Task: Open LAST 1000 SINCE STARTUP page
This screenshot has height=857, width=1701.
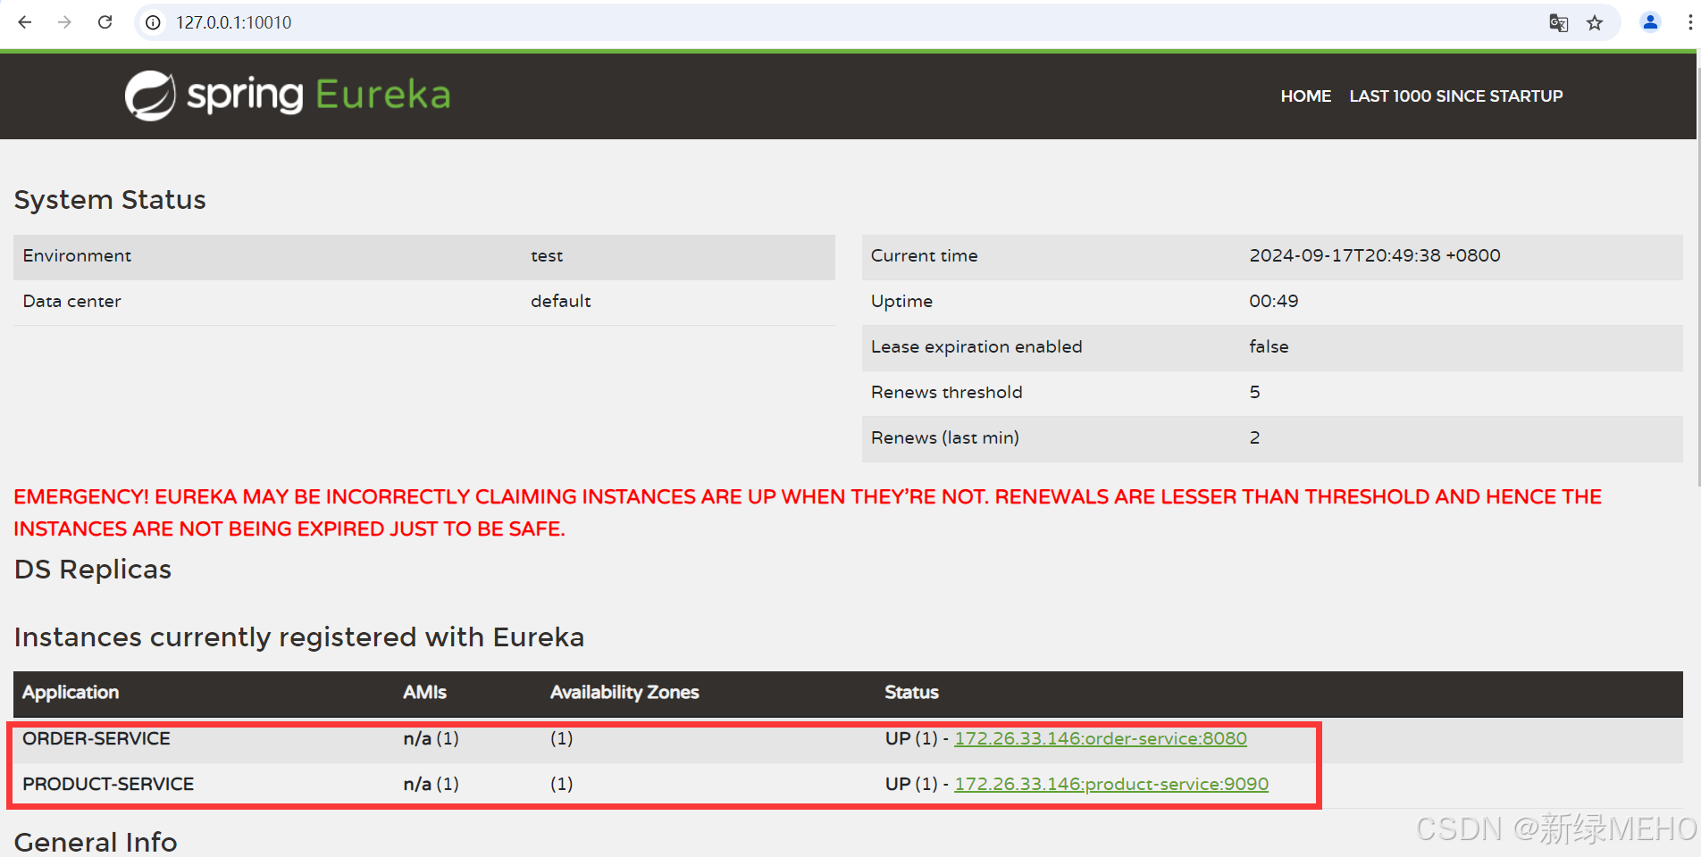Action: pyautogui.click(x=1455, y=96)
